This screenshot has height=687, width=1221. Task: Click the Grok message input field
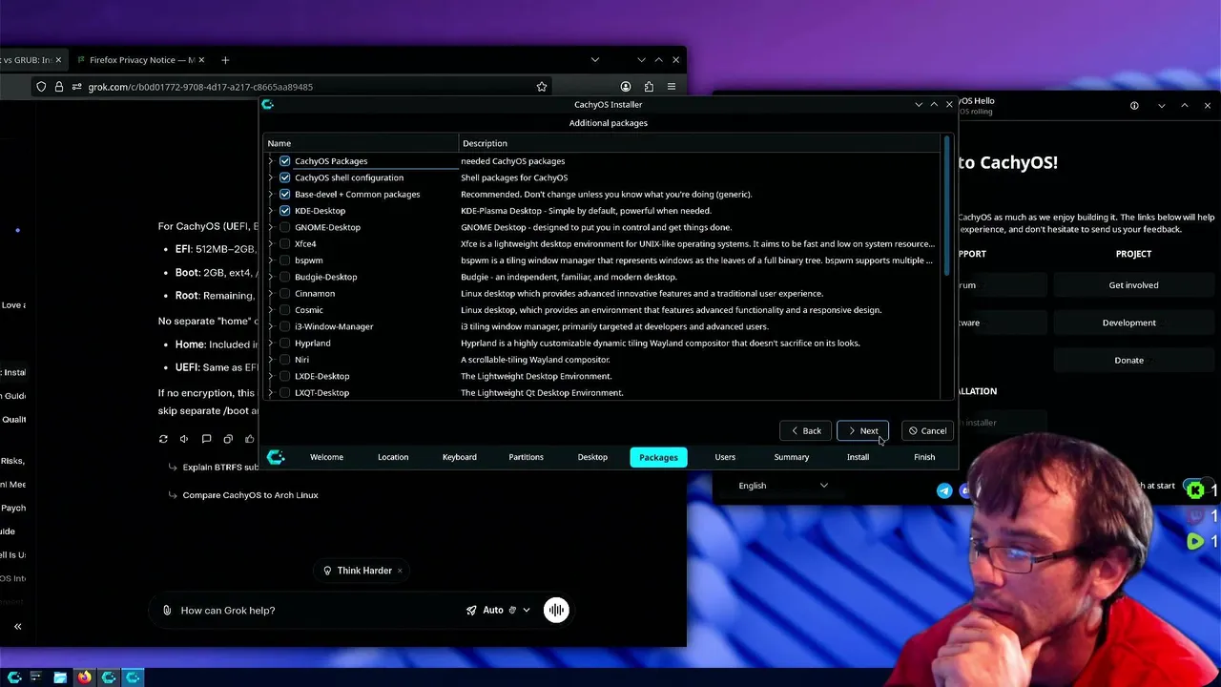pos(315,611)
